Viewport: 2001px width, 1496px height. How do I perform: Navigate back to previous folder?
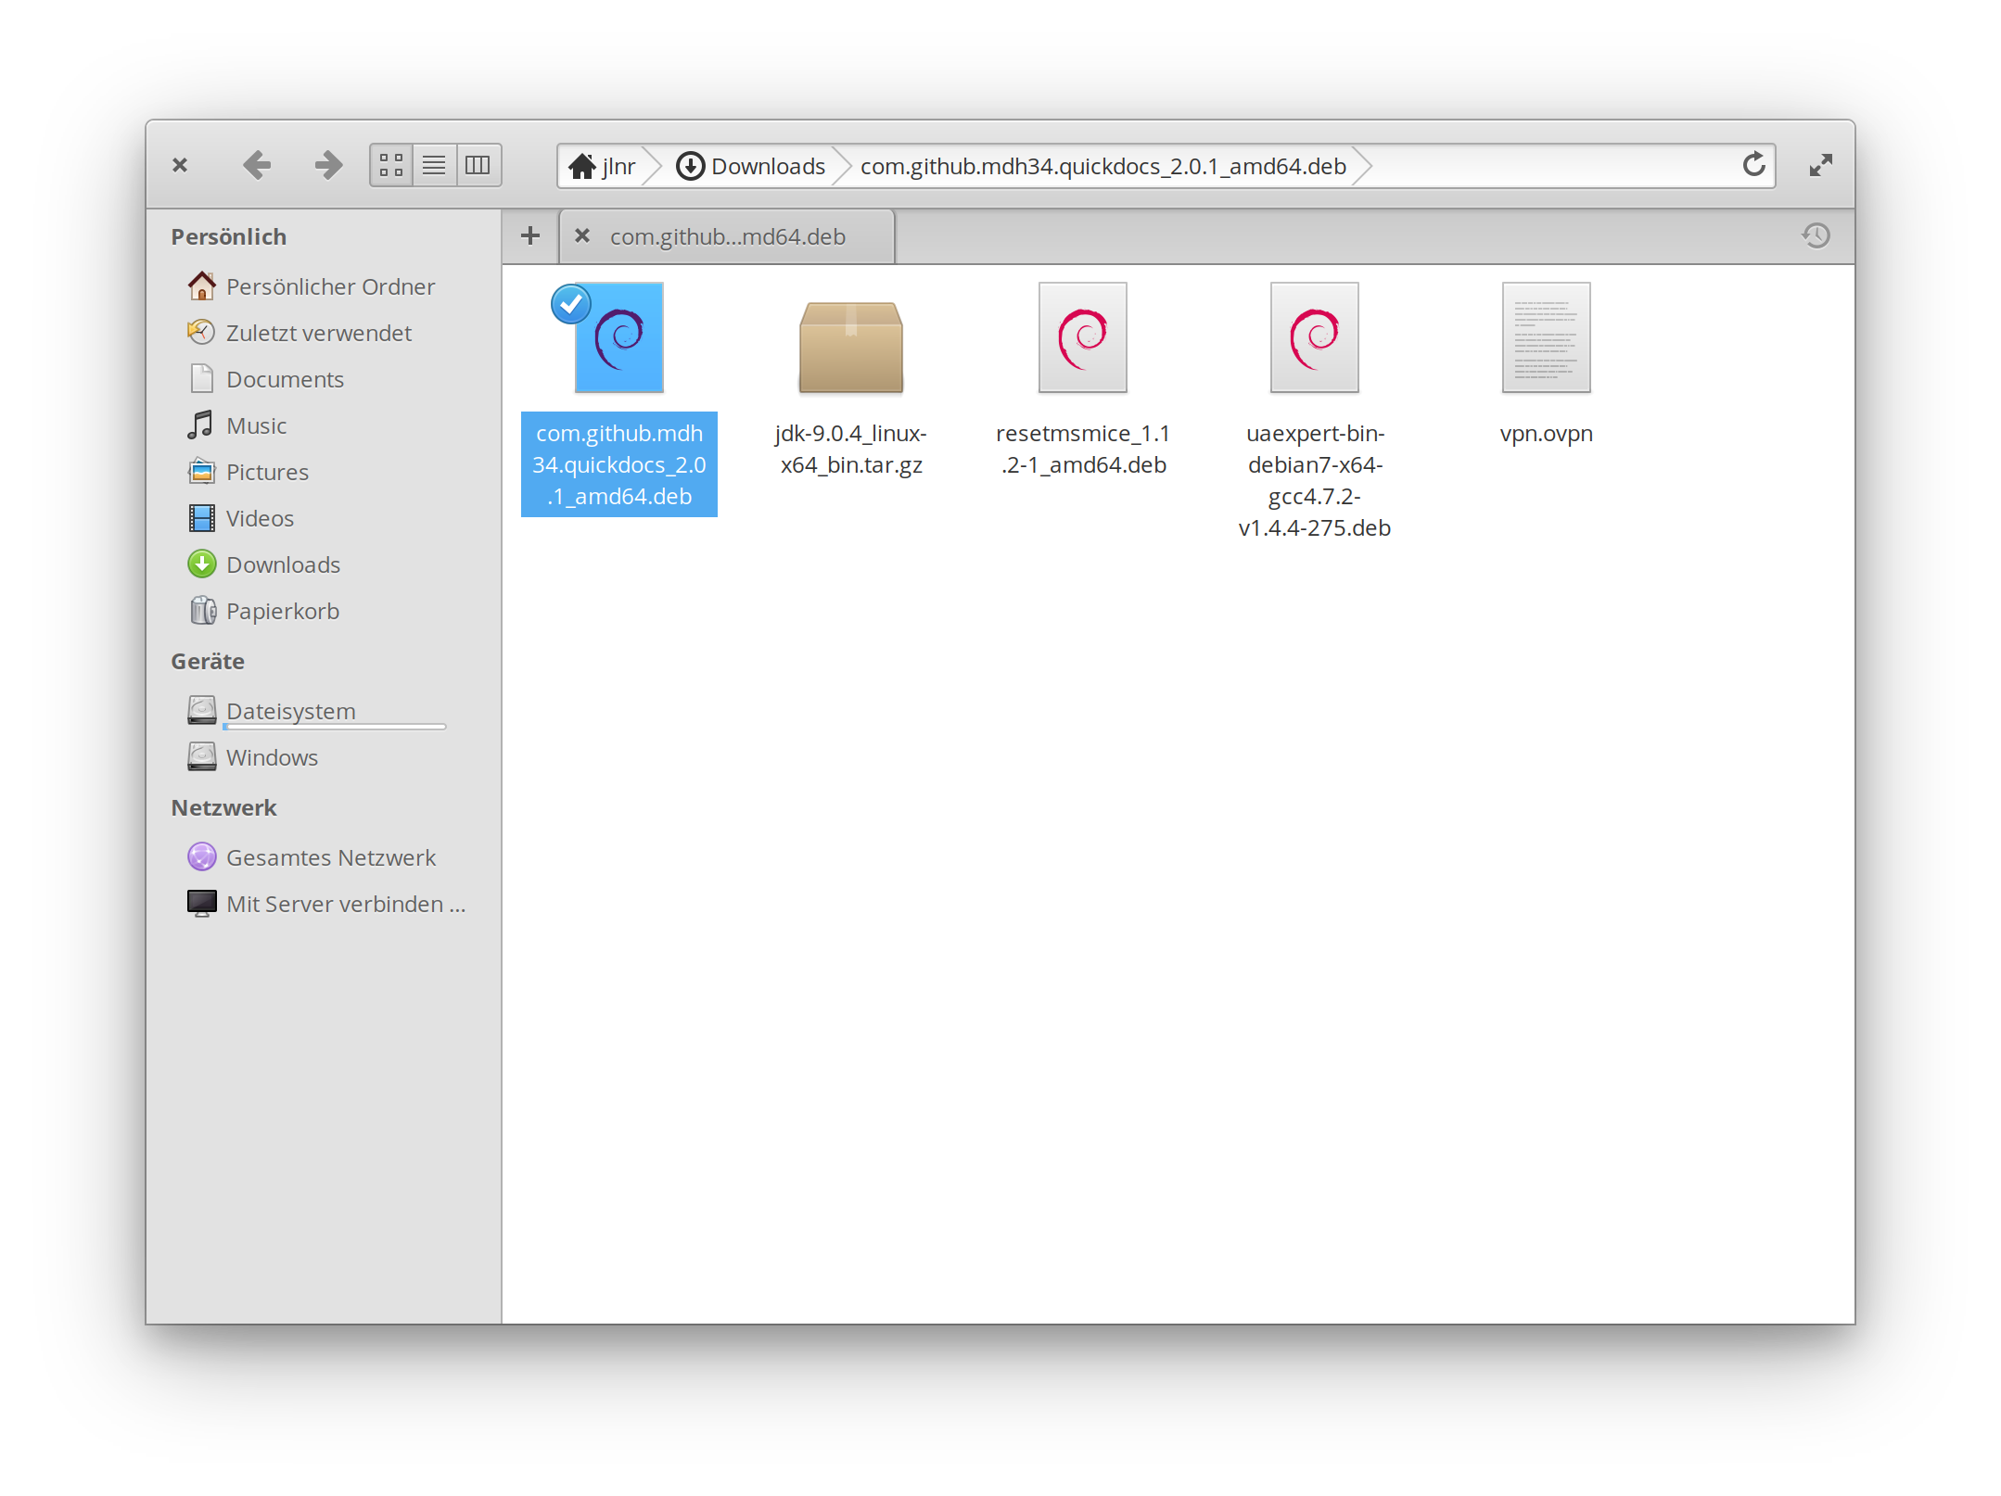(x=258, y=165)
